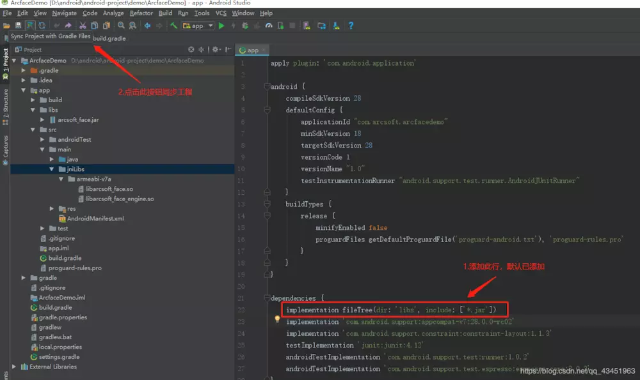This screenshot has height=380, width=640.
Task: Open Project view selector in panel header
Action: (28, 50)
